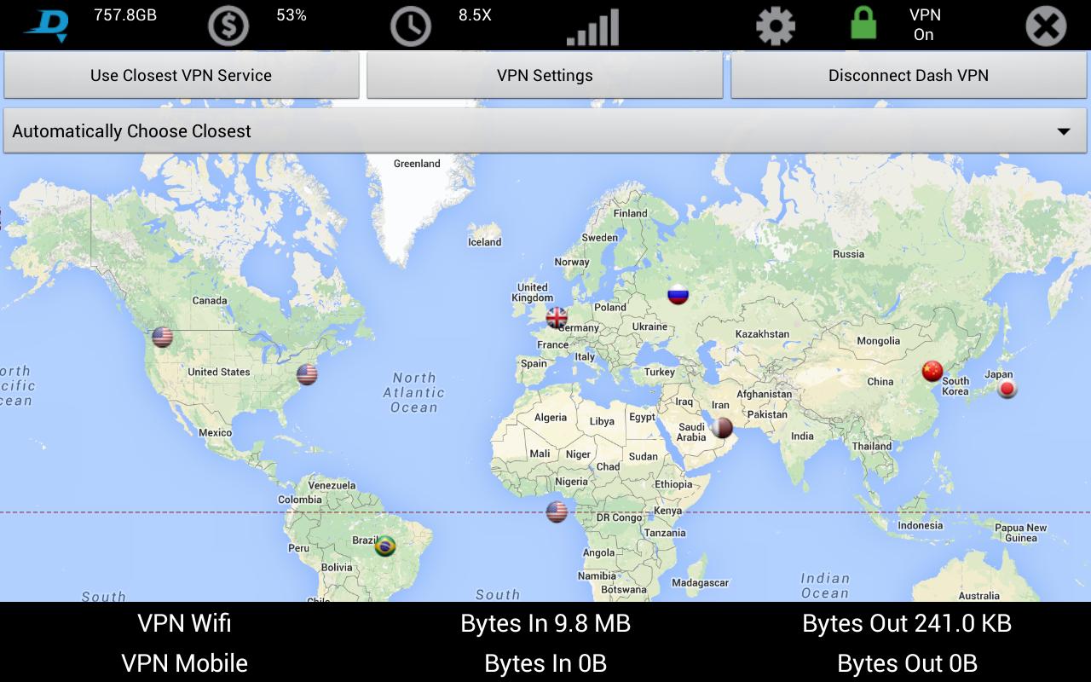Viewport: 1091px width, 682px height.
Task: Tap the VPN Mobile label
Action: pyautogui.click(x=184, y=663)
